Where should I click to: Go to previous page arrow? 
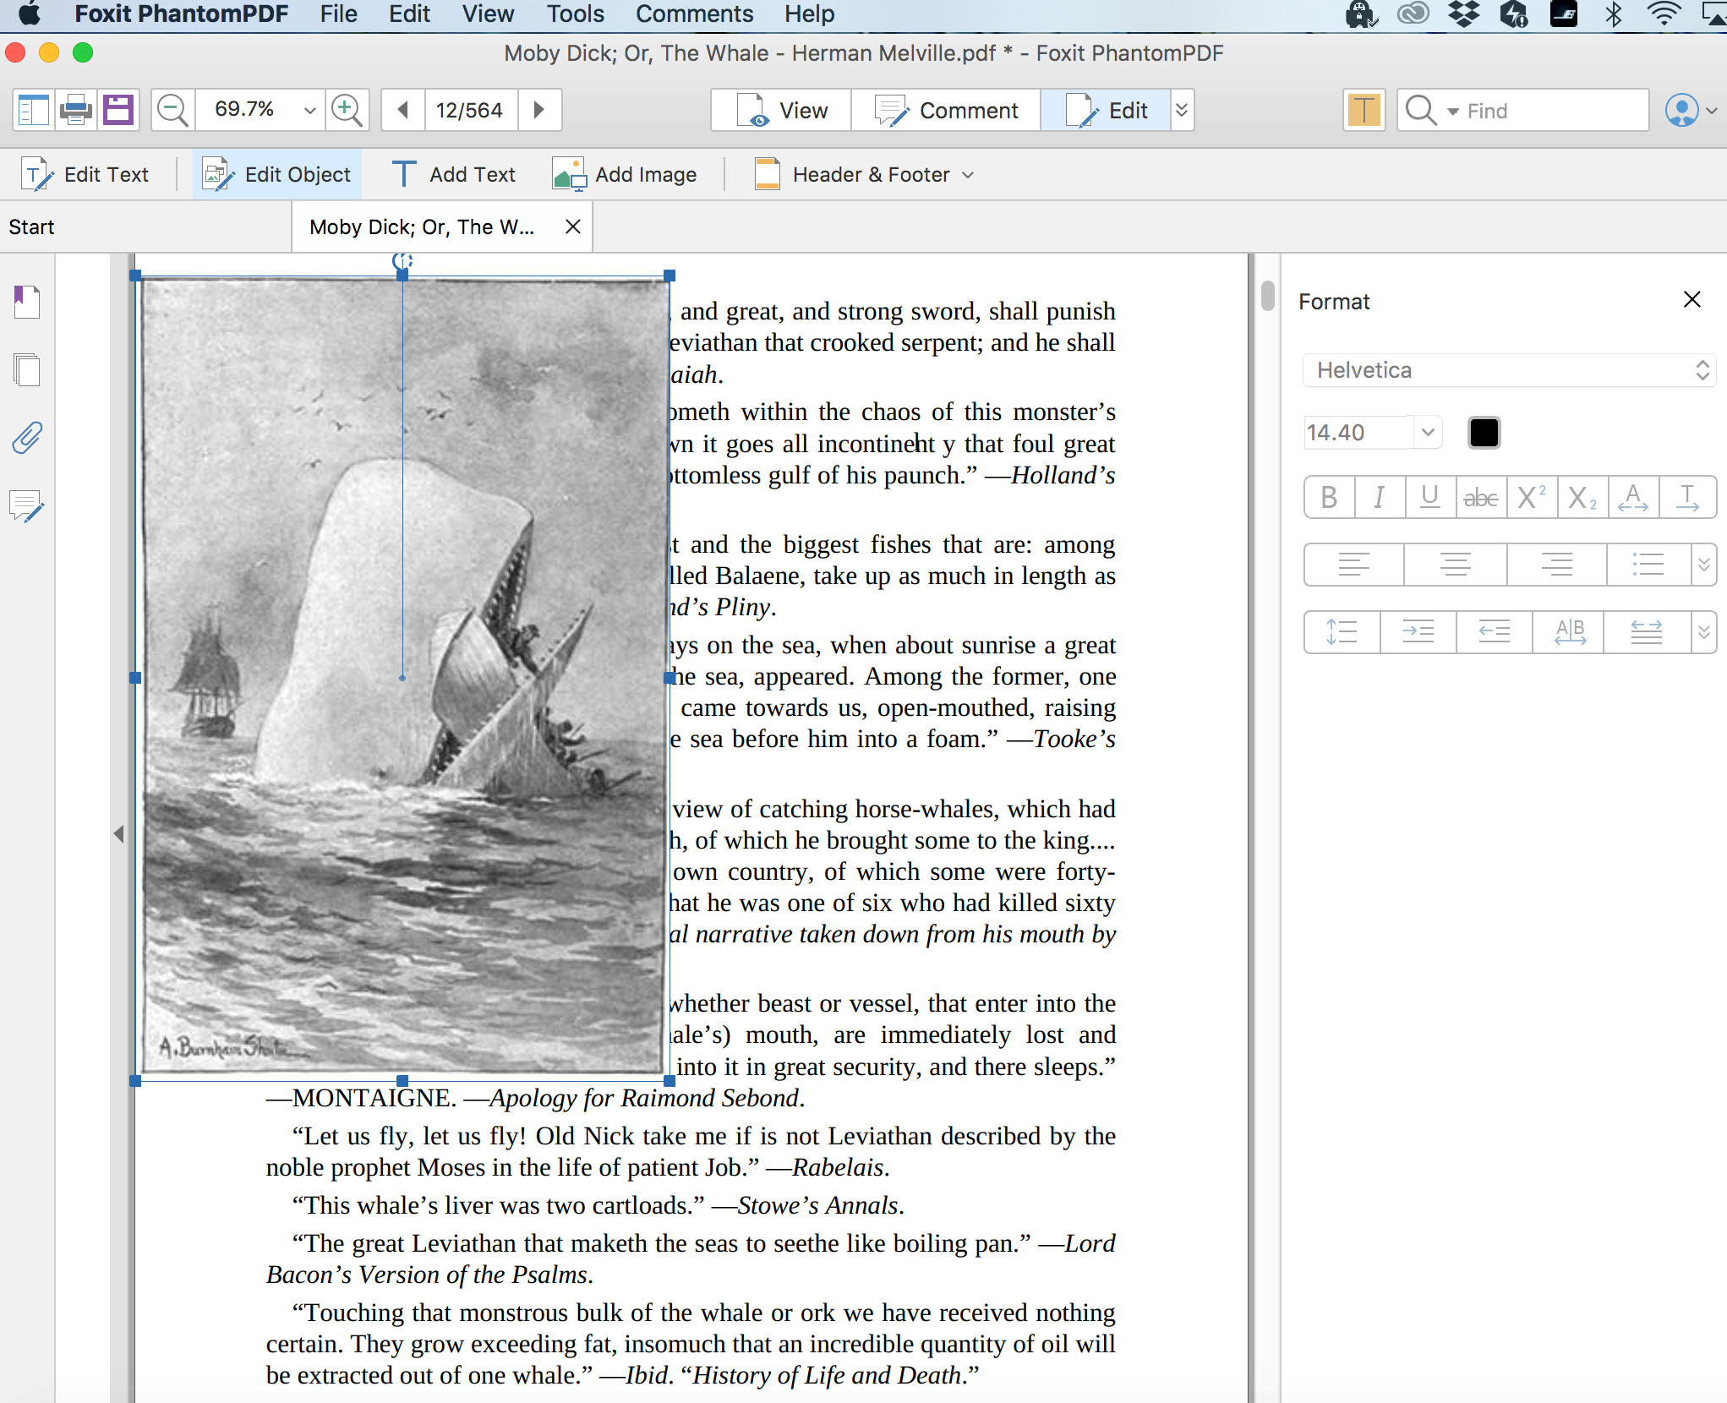pos(403,110)
